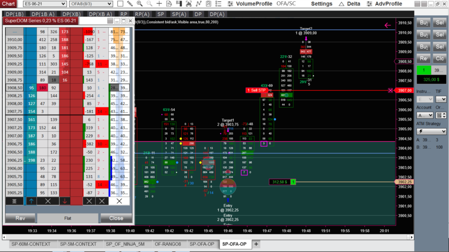Open the strategies icon in toolbar
This screenshot has height=252, width=449.
tap(208, 3)
